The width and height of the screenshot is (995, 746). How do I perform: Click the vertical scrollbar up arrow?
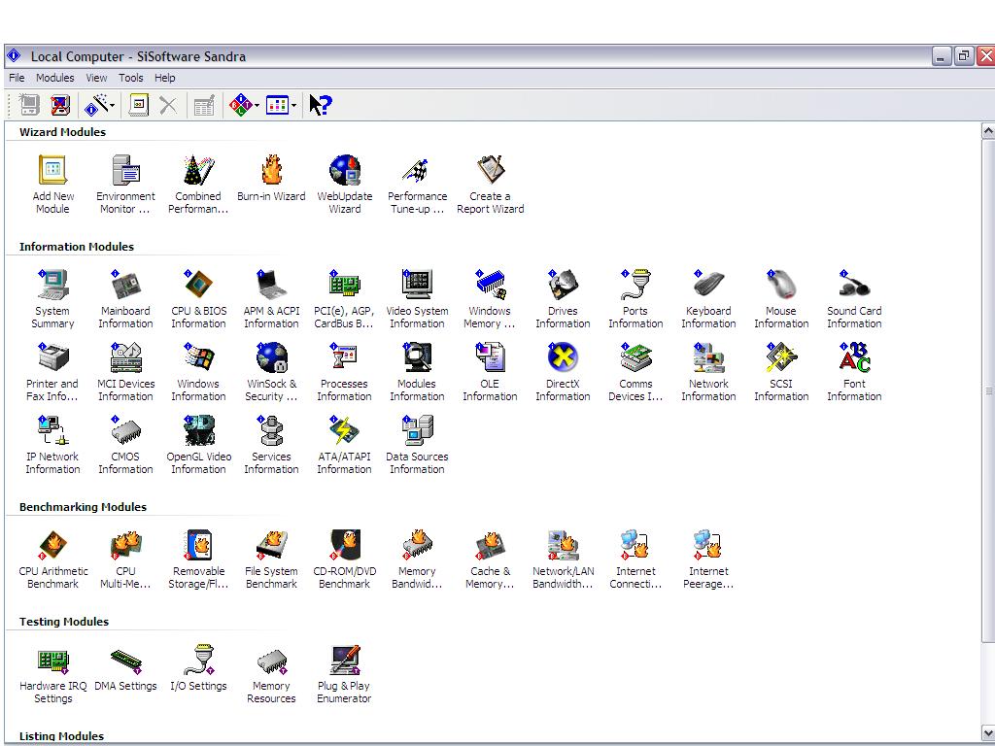pos(988,131)
